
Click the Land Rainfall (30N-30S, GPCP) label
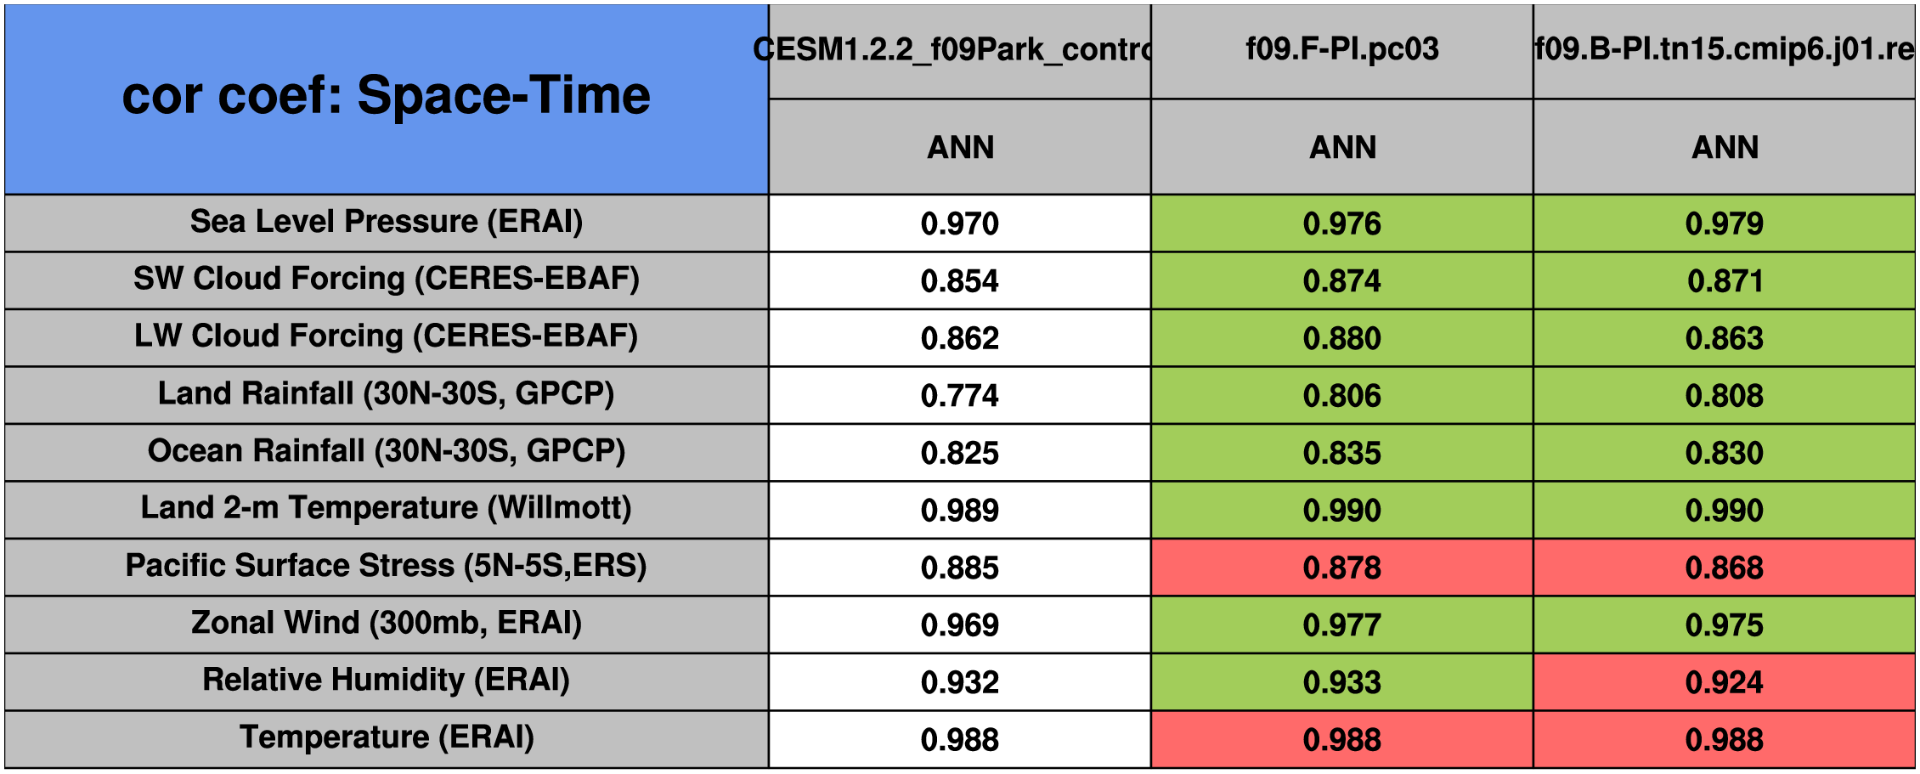click(387, 394)
